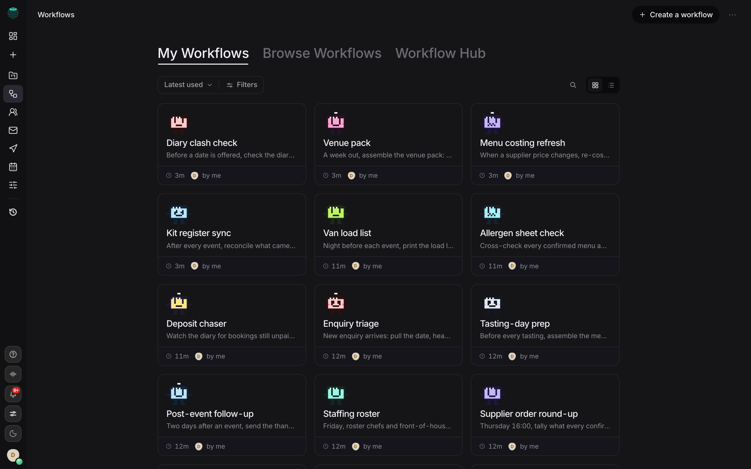The image size is (751, 469).
Task: Open the Post-event follow-up workflow
Action: 232,415
